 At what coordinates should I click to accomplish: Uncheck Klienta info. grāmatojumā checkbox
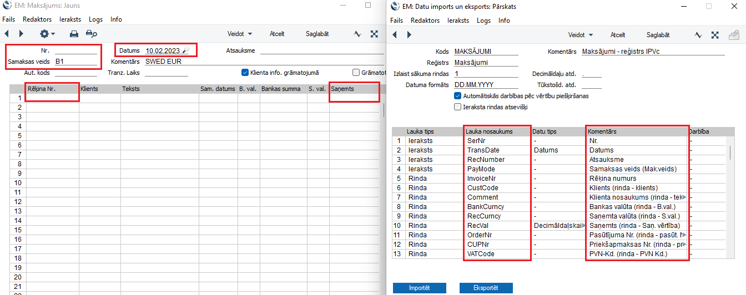pyautogui.click(x=245, y=72)
